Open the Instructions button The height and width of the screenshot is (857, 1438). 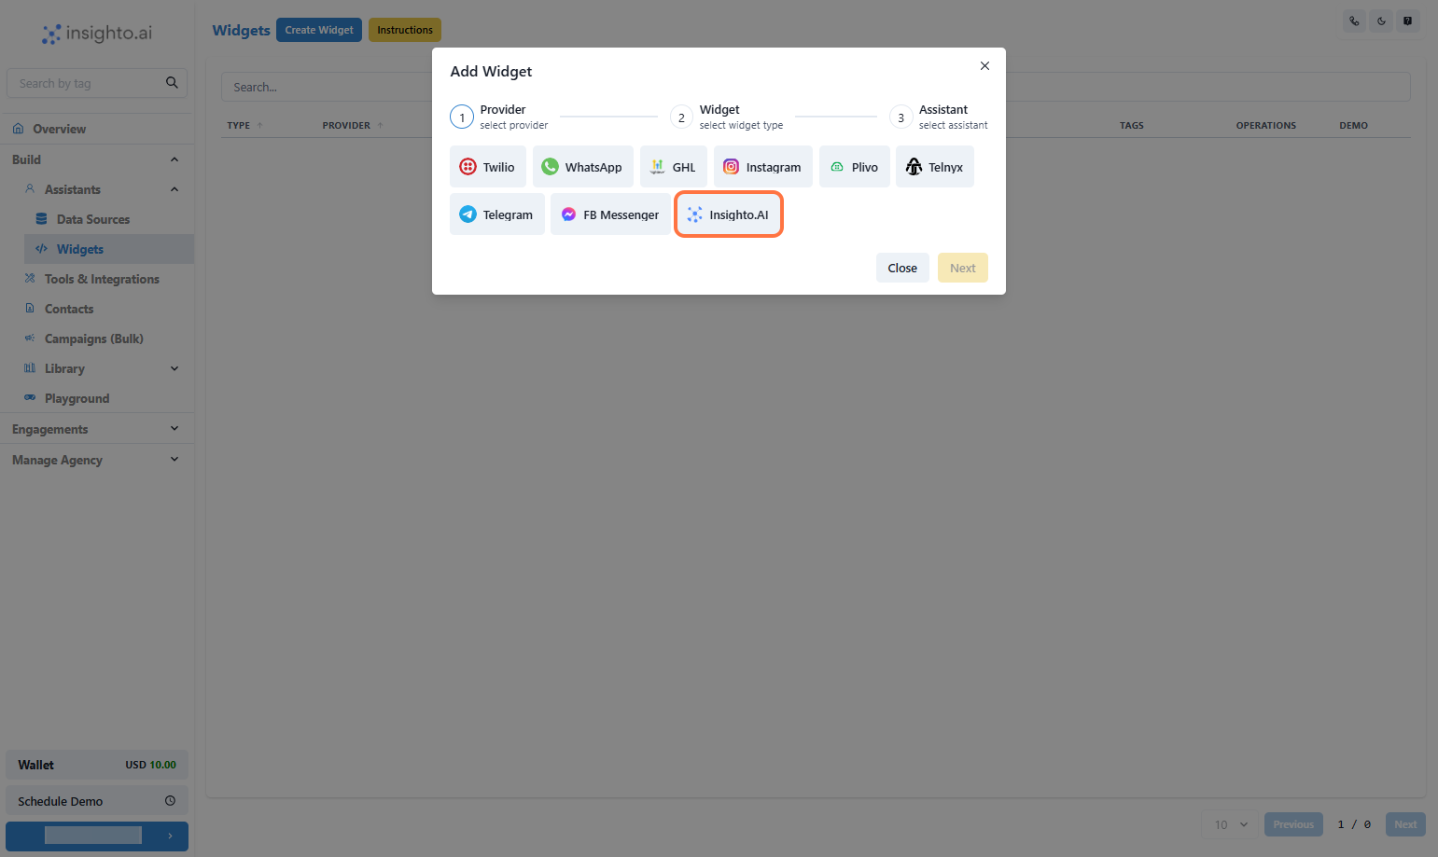(405, 30)
